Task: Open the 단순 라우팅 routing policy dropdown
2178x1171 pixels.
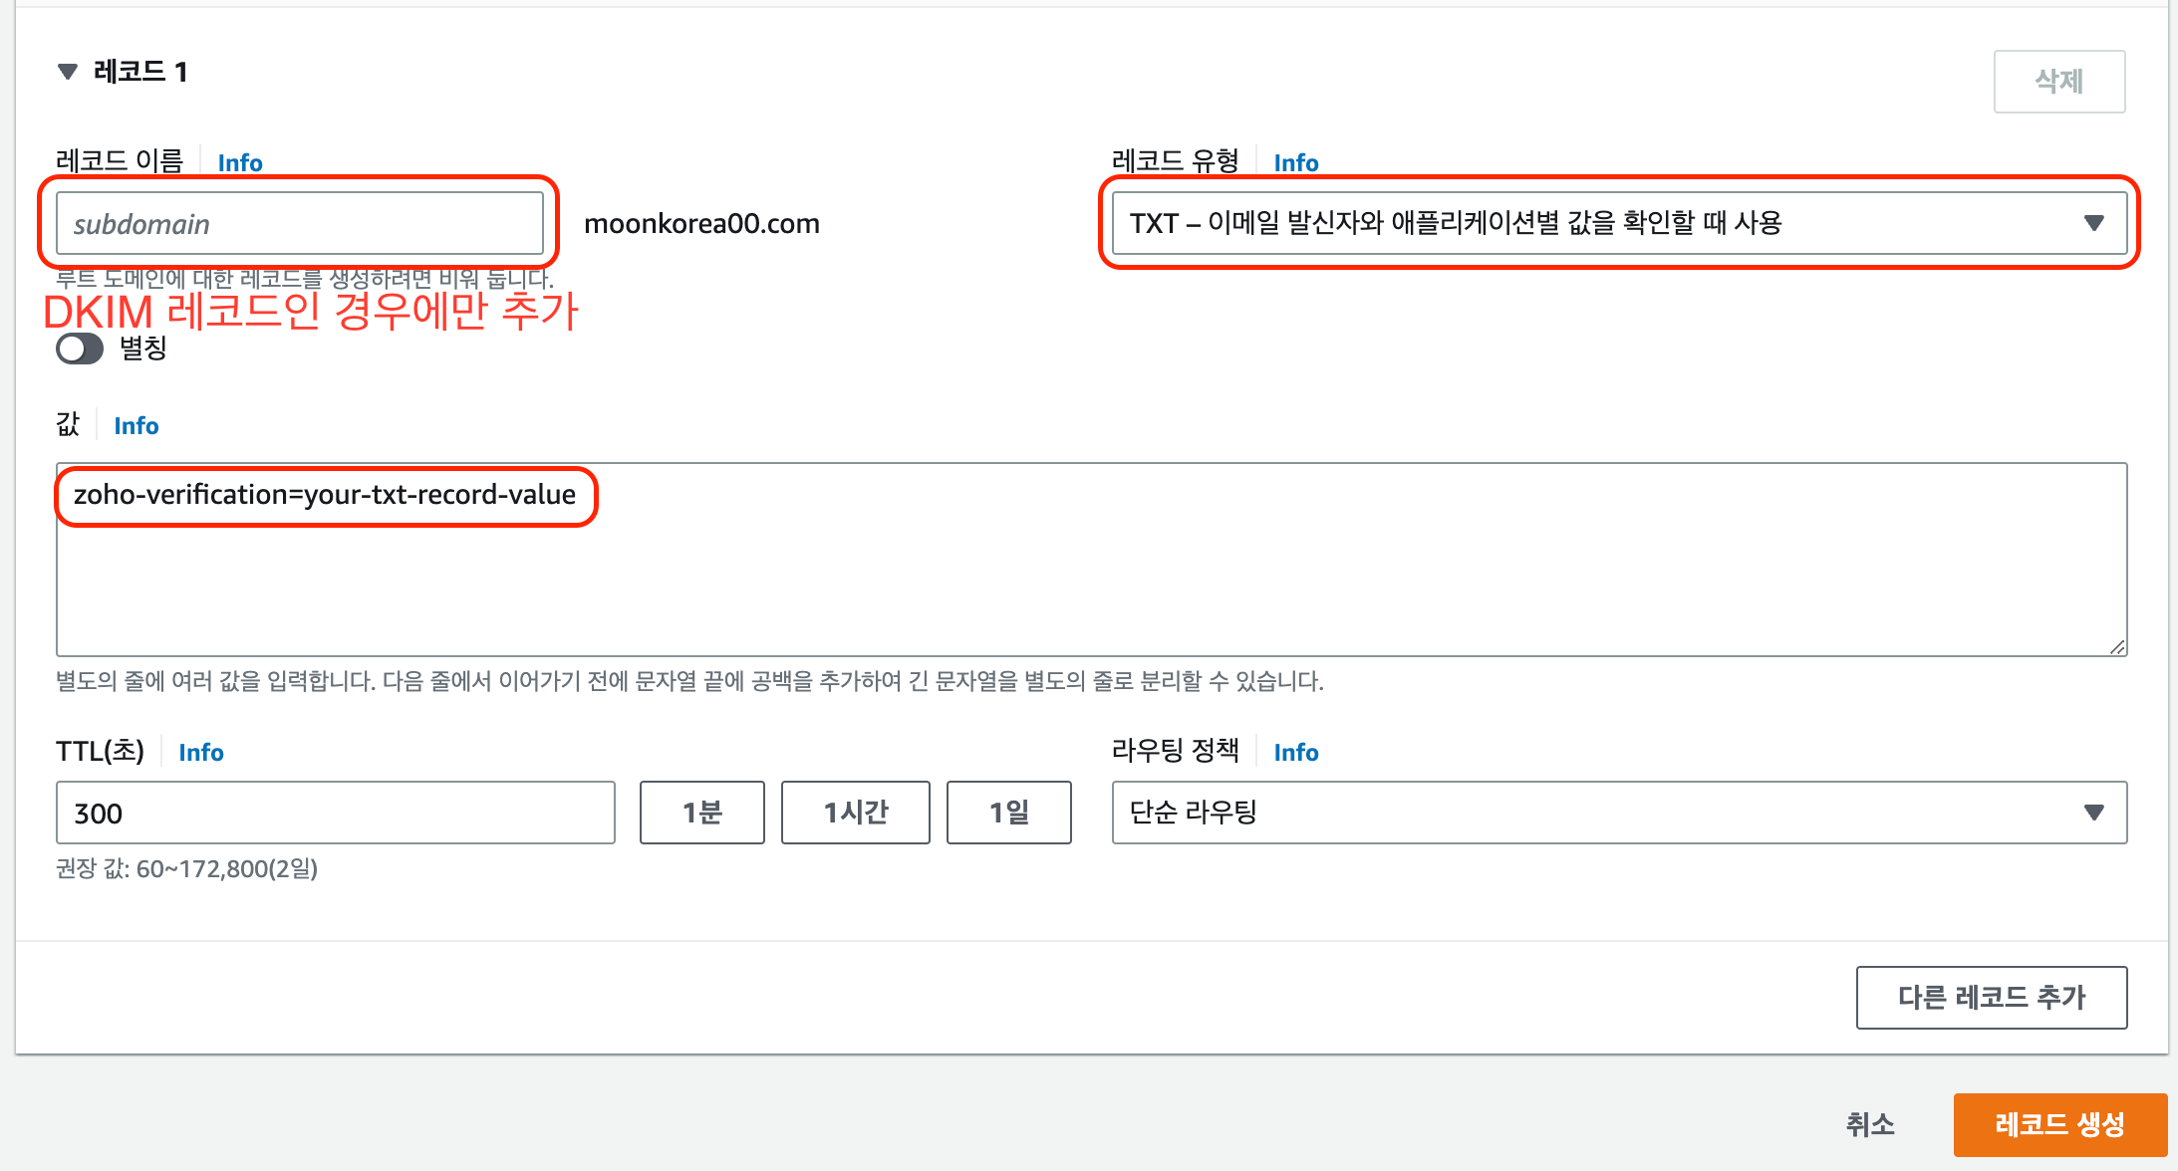Action: (1618, 814)
